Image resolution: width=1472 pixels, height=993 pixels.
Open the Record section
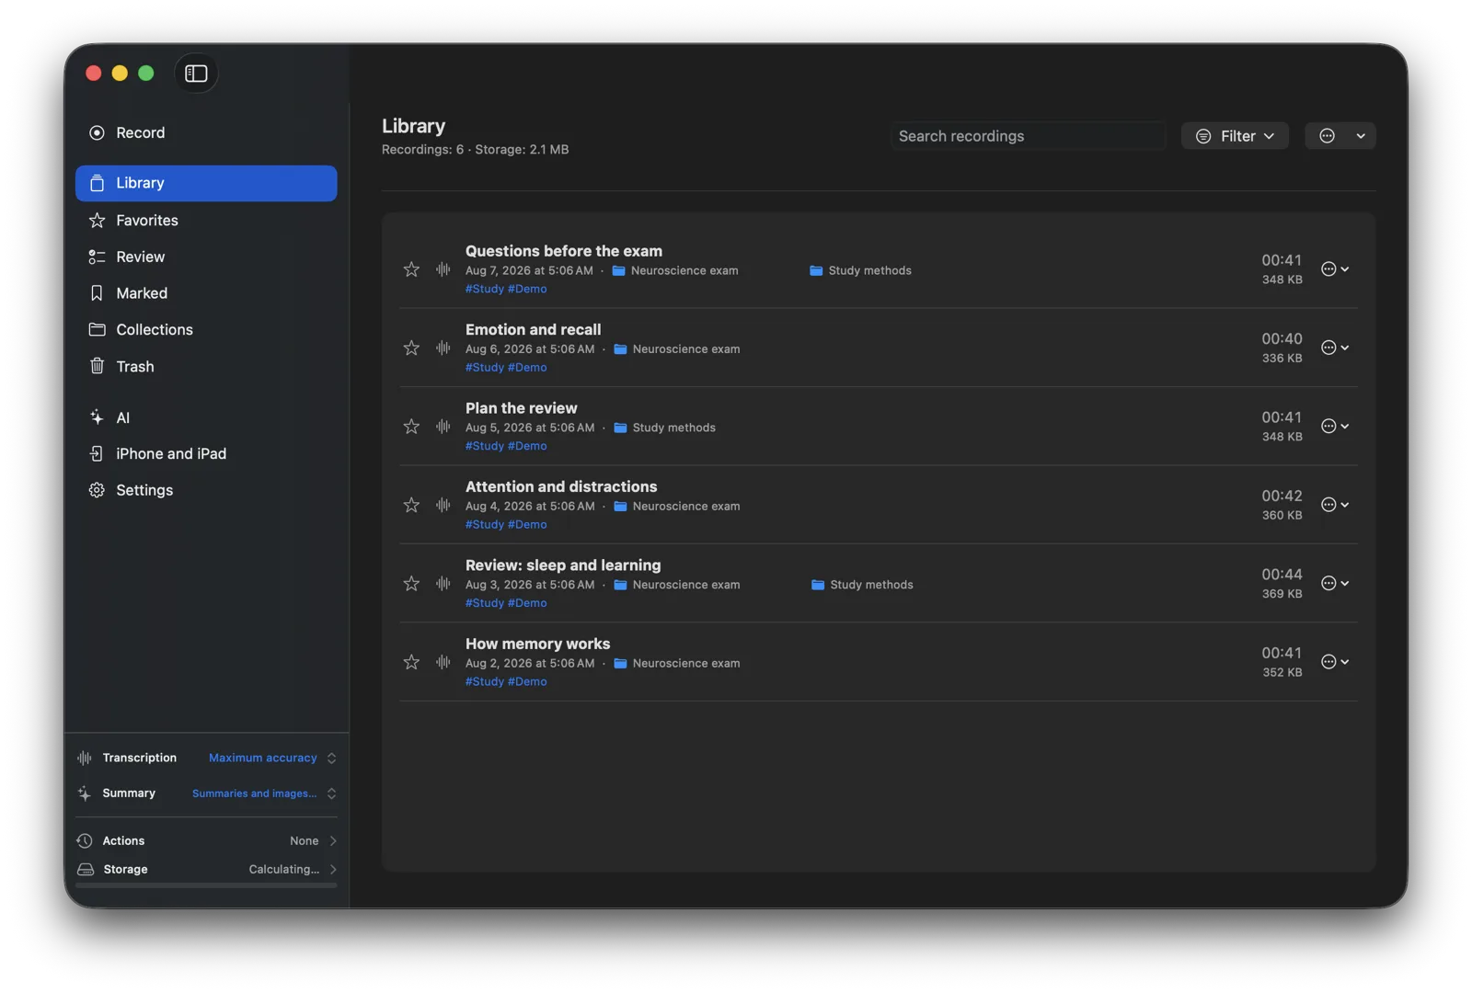pyautogui.click(x=206, y=133)
